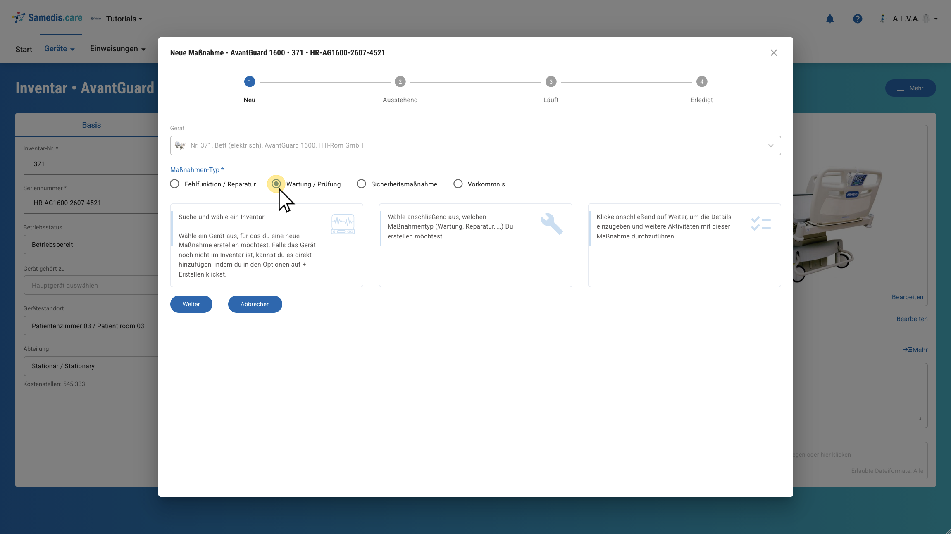951x534 pixels.
Task: Click the Tutorials organization logo icon
Action: (x=96, y=19)
